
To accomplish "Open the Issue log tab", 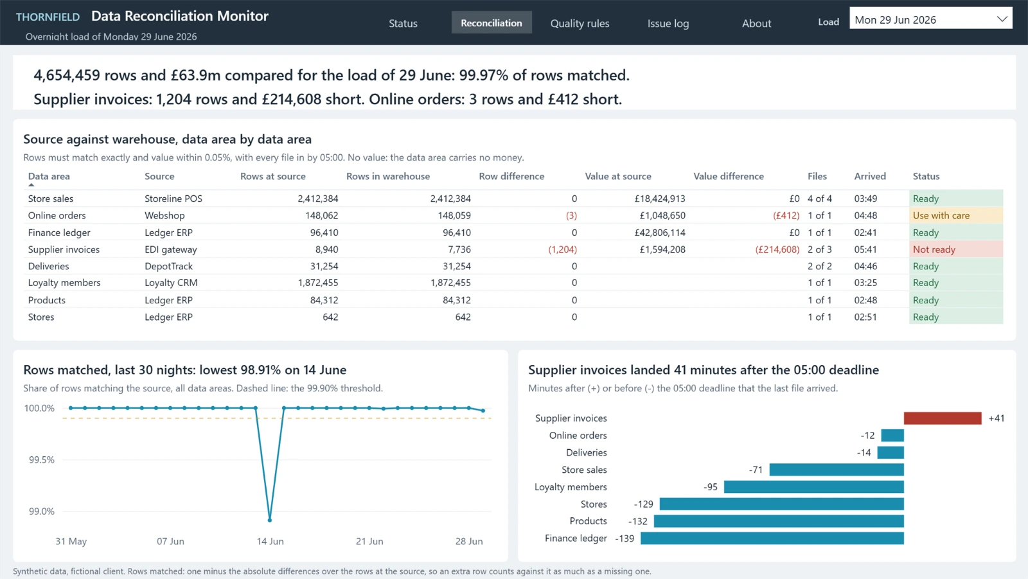I will [x=668, y=23].
